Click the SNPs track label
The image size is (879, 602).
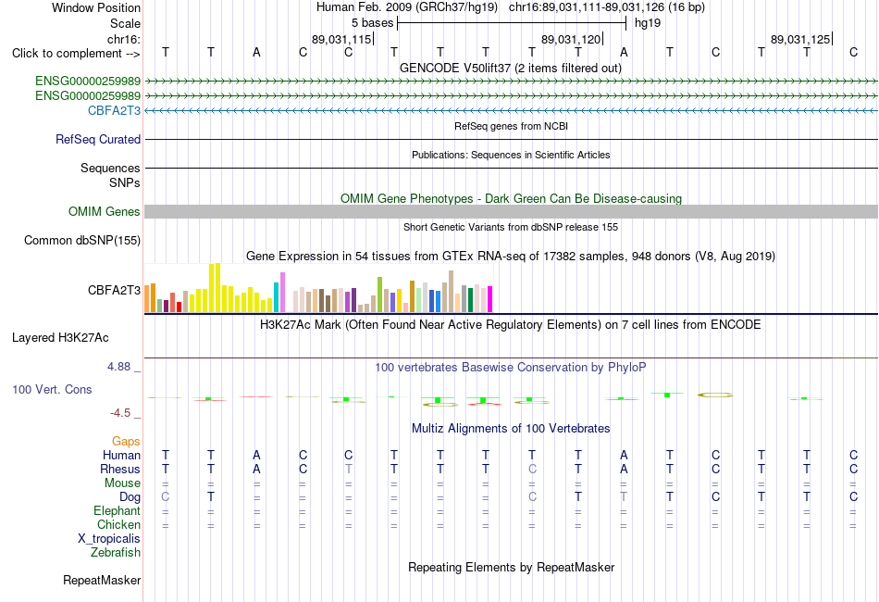click(125, 182)
